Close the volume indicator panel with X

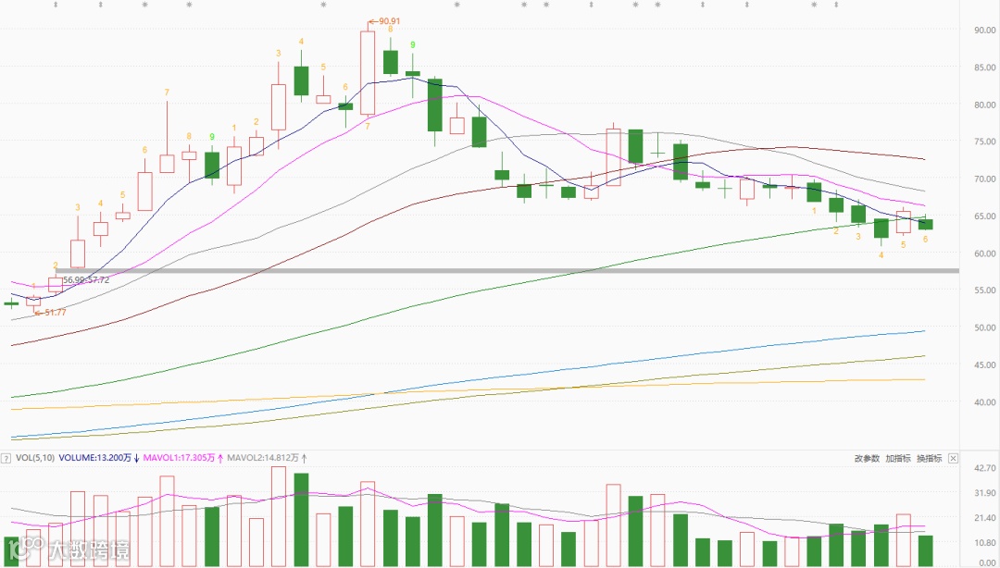tap(953, 458)
